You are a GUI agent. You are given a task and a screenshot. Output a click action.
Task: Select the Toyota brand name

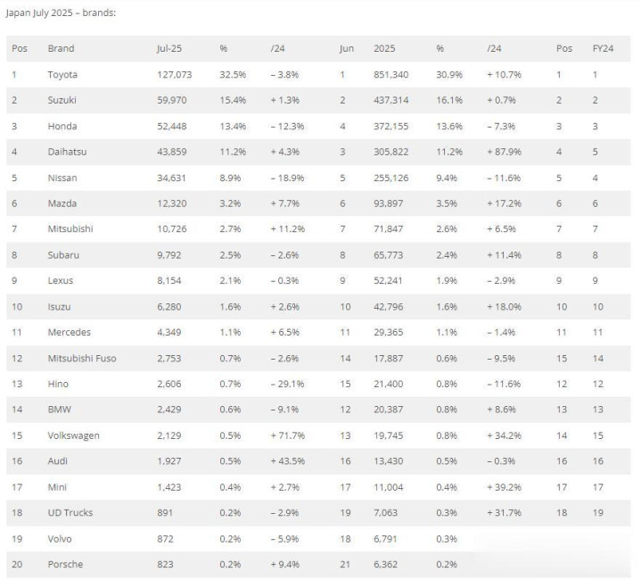point(62,74)
